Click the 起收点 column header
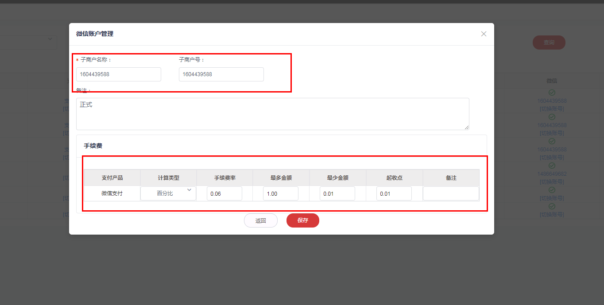 coord(395,178)
